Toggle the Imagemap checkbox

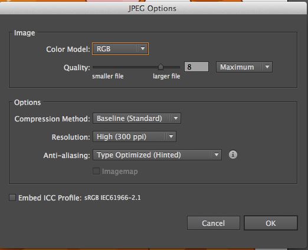(x=96, y=171)
